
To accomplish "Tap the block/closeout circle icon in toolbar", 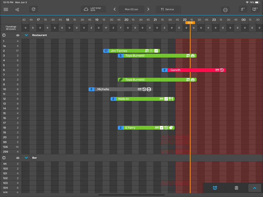I will (x=225, y=10).
